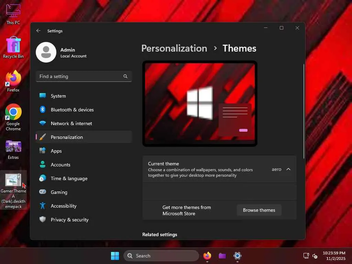Image resolution: width=352 pixels, height=264 pixels.
Task: Click the Privacy shield icon
Action: (43, 219)
